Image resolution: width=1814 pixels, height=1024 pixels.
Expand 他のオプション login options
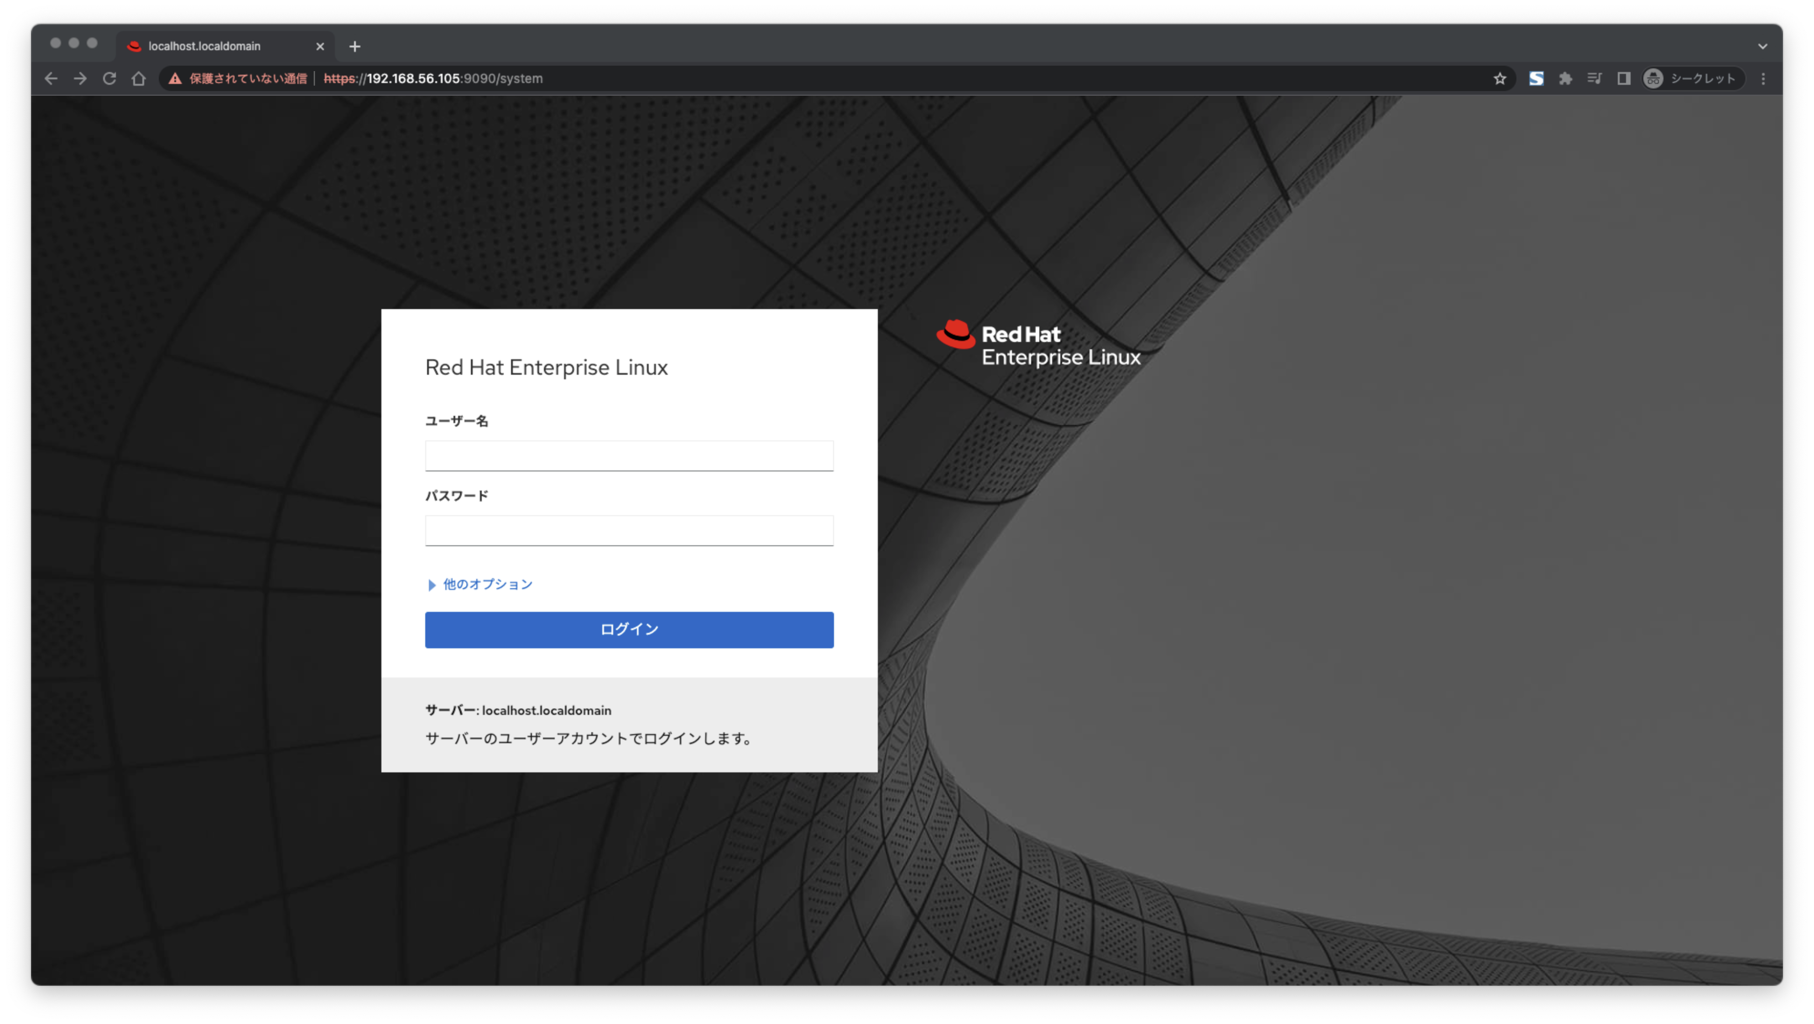486,584
